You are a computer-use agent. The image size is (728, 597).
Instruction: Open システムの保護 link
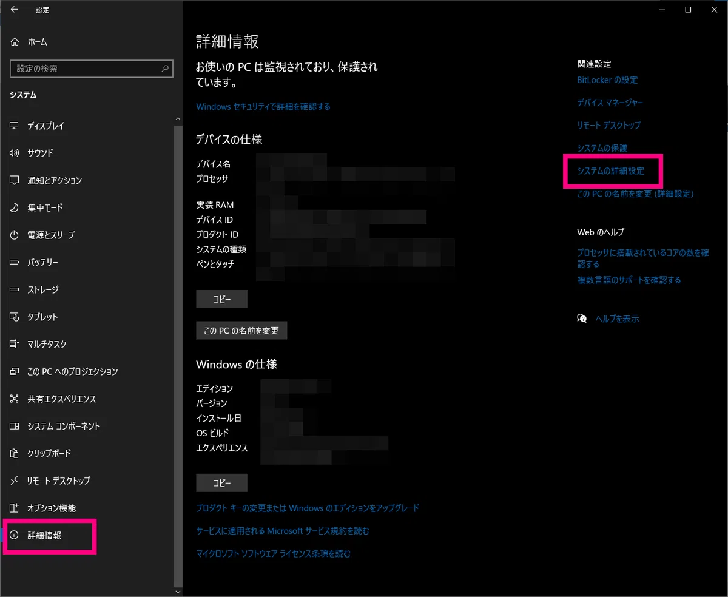point(602,148)
